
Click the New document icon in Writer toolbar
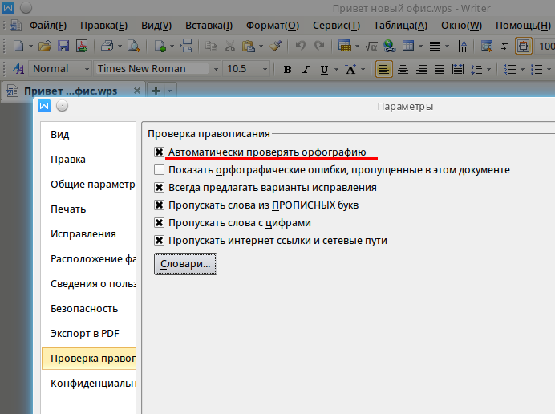click(x=18, y=46)
